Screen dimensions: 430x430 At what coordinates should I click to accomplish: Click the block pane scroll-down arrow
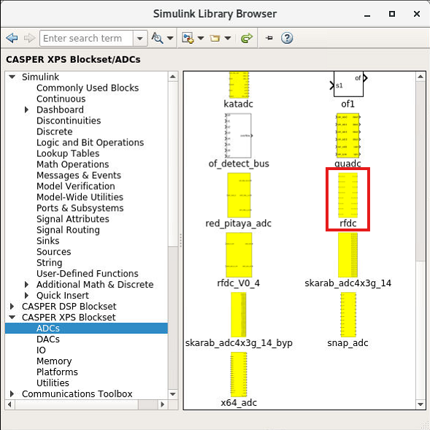pyautogui.click(x=421, y=404)
